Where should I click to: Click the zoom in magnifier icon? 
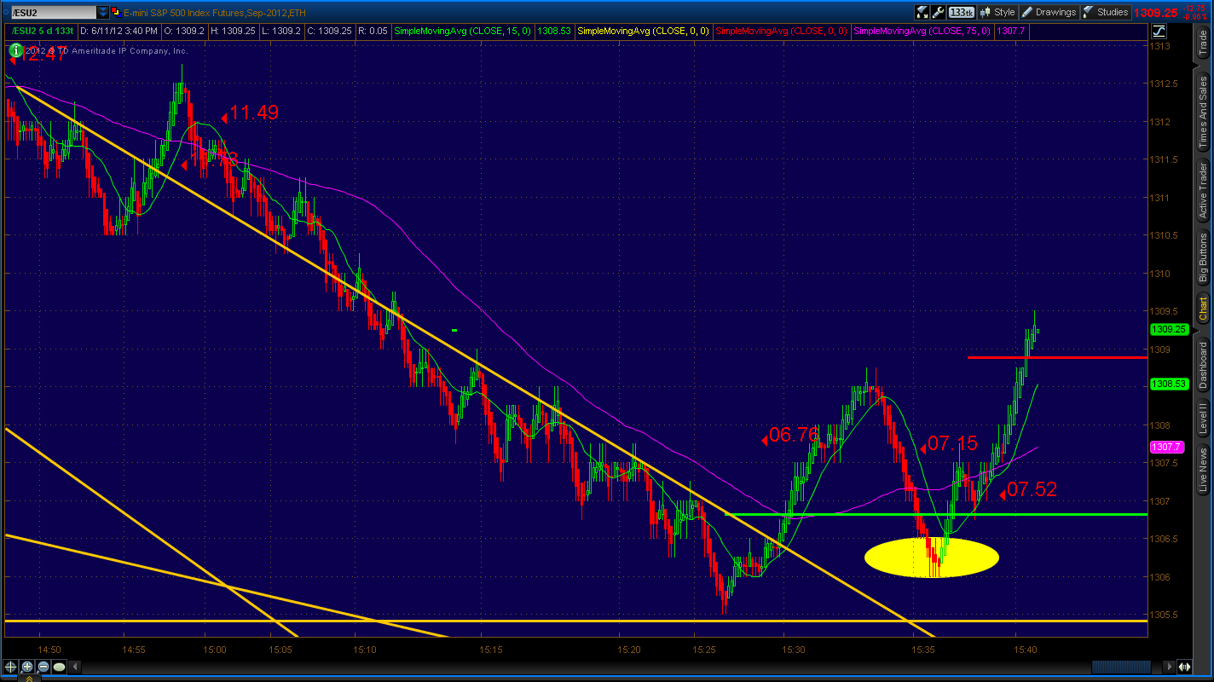coord(26,667)
